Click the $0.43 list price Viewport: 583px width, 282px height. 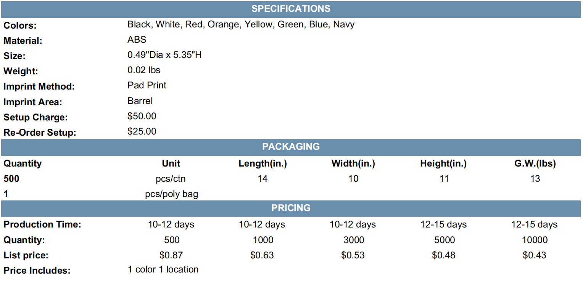pyautogui.click(x=535, y=255)
